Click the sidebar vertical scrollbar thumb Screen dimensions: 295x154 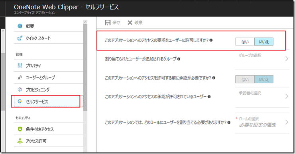pyautogui.click(x=85, y=68)
